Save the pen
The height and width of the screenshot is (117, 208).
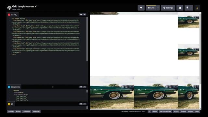pos(151,8)
